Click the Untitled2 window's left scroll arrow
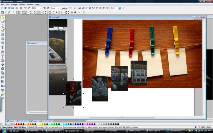 28,112
